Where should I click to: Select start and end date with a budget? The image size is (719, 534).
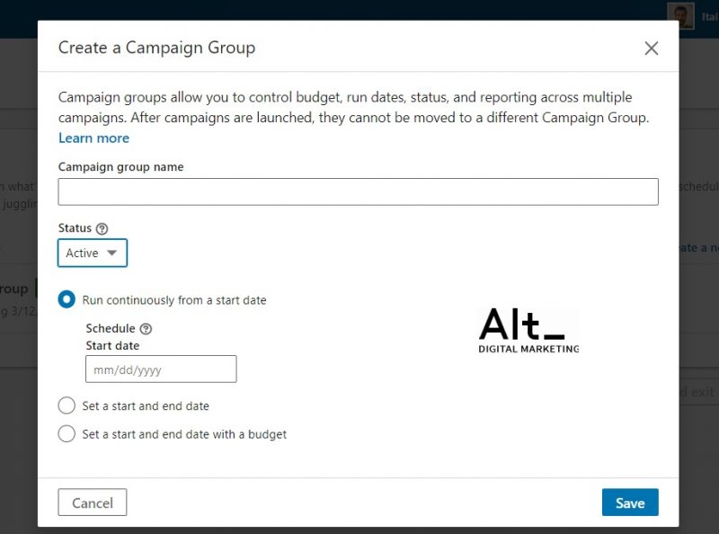(x=67, y=434)
